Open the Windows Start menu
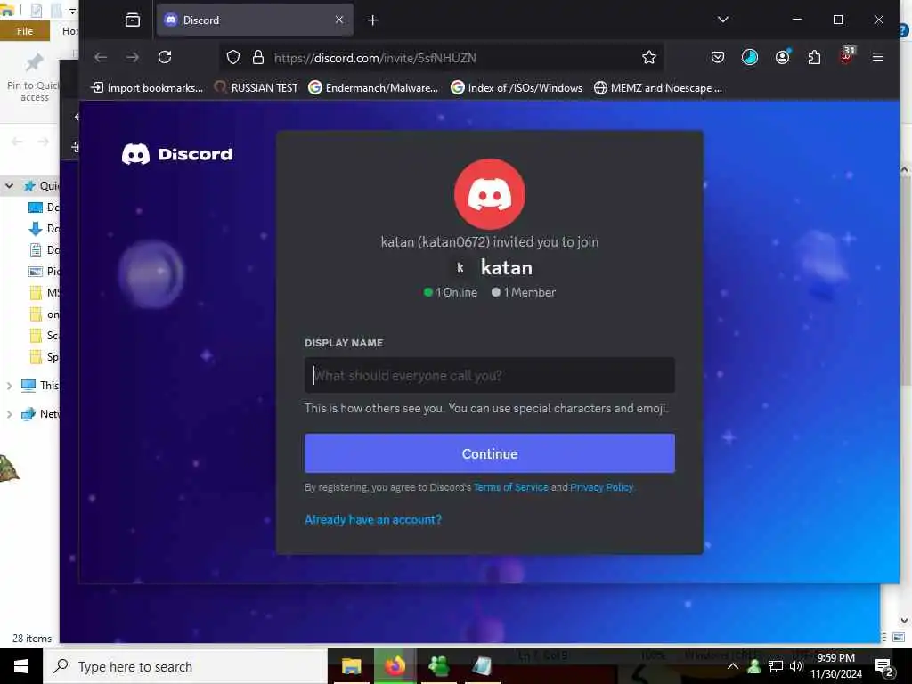Viewport: 912px width, 684px height. click(x=21, y=666)
